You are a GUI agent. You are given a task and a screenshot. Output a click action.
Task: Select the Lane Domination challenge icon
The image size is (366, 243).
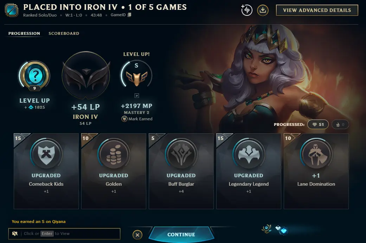point(316,154)
